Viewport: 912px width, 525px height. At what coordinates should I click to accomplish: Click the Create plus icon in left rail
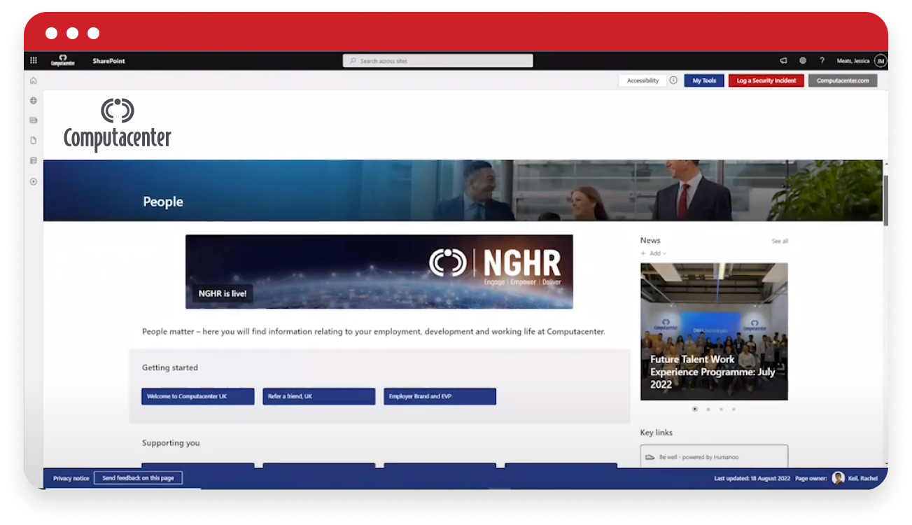33,181
